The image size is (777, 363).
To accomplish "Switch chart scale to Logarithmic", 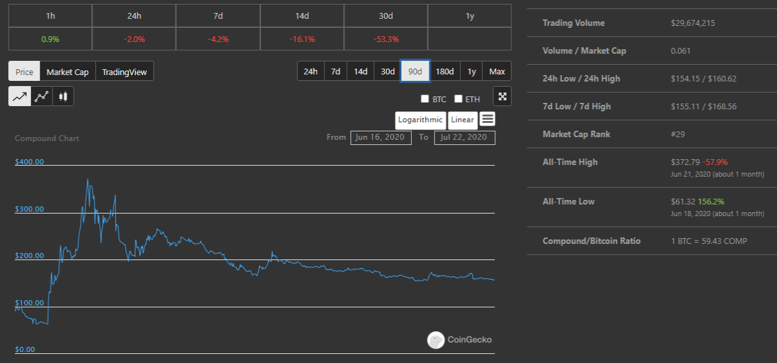I will click(420, 120).
